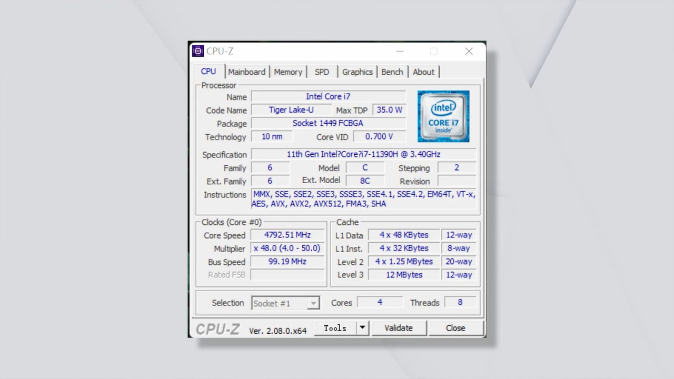Click the empty Revision field

pos(457,181)
